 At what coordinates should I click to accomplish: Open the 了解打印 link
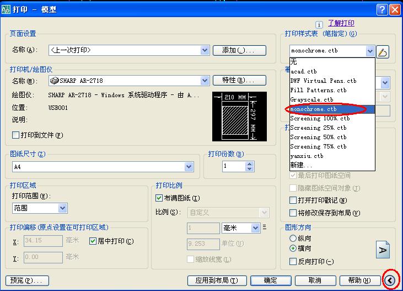[341, 23]
